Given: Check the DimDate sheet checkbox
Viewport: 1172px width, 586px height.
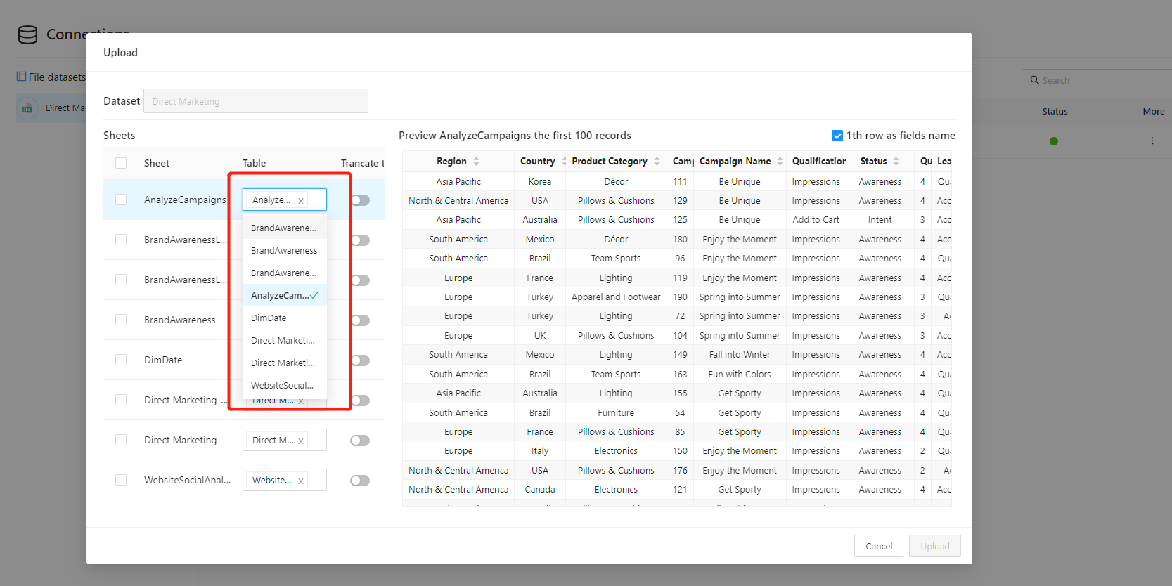Looking at the screenshot, I should pos(121,360).
